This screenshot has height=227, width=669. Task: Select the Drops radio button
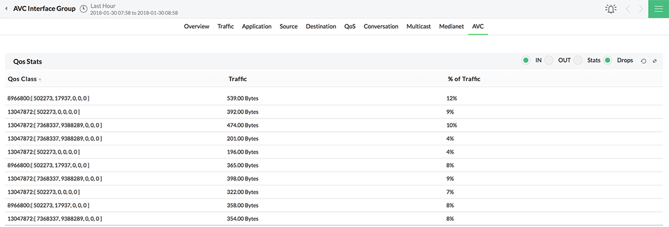pyautogui.click(x=608, y=61)
